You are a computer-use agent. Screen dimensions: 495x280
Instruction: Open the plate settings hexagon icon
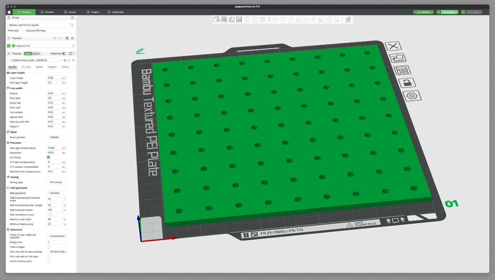click(412, 95)
